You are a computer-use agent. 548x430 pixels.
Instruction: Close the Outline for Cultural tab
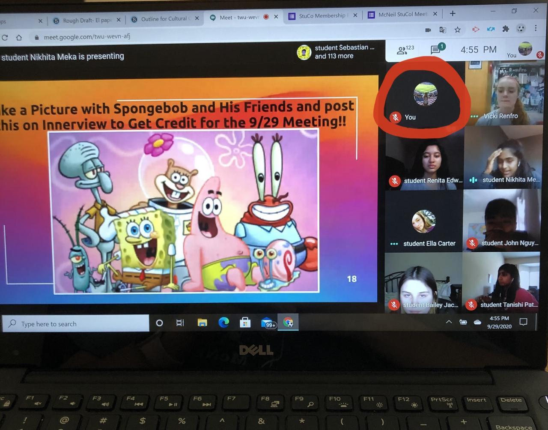coord(197,18)
